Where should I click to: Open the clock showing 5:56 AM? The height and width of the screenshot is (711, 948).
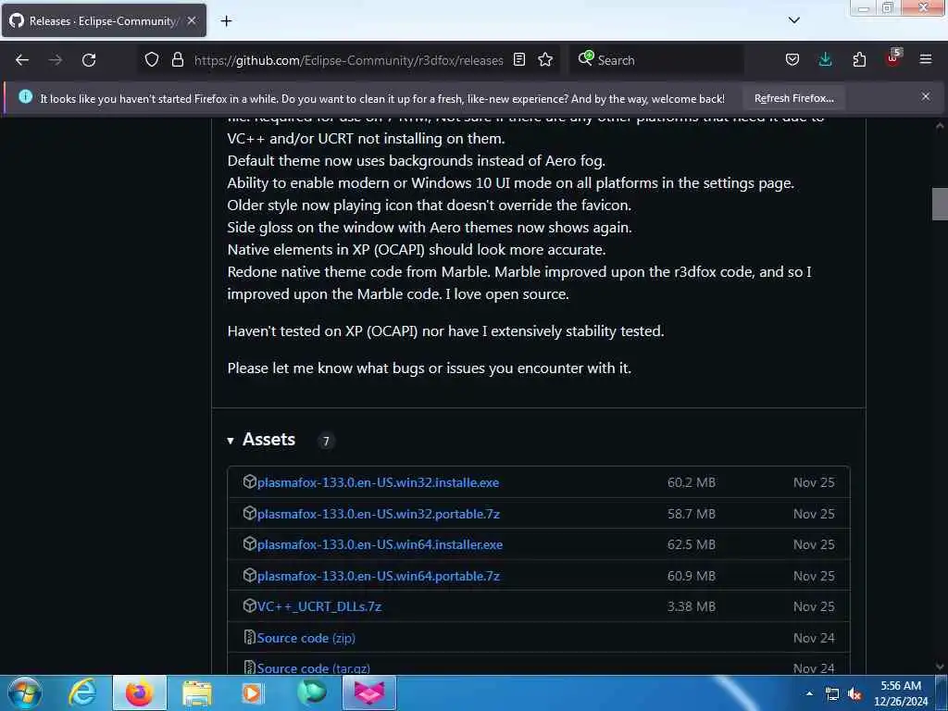(x=901, y=693)
